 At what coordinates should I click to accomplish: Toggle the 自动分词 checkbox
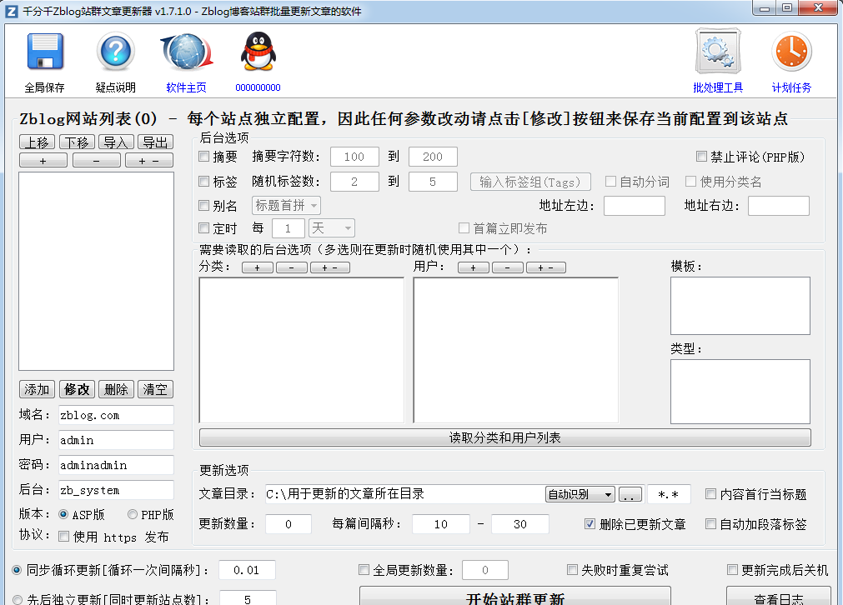click(610, 181)
